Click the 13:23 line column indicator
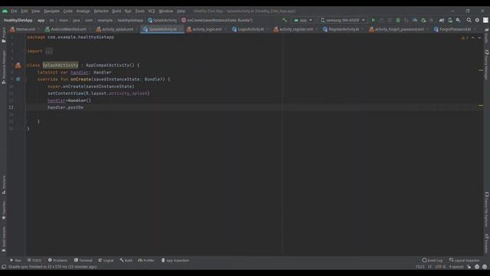This screenshot has height=276, width=490. [420, 267]
